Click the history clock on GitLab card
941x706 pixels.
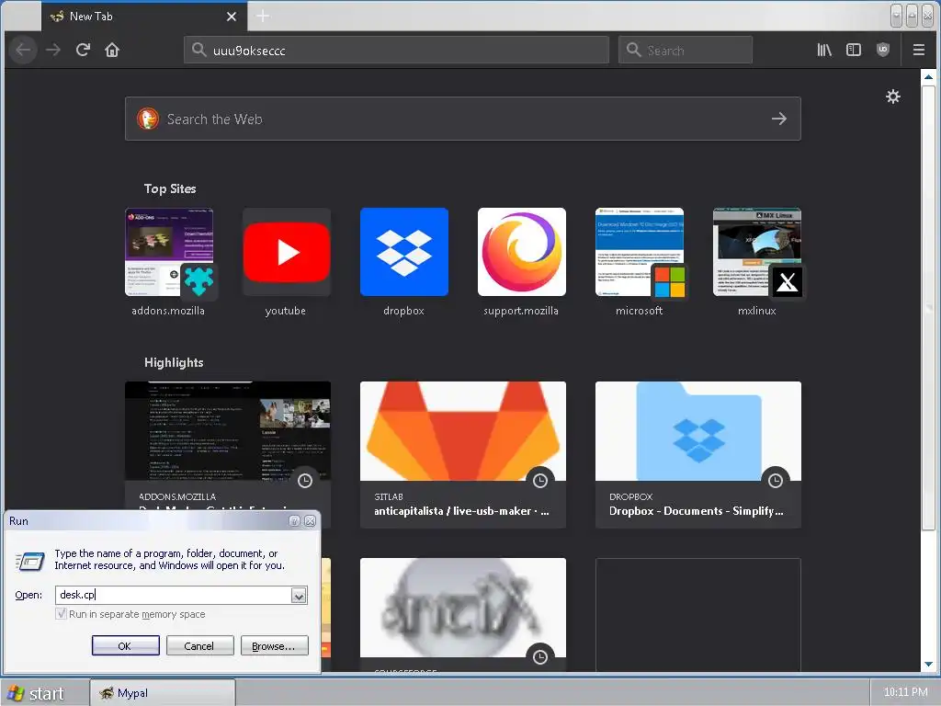(540, 480)
